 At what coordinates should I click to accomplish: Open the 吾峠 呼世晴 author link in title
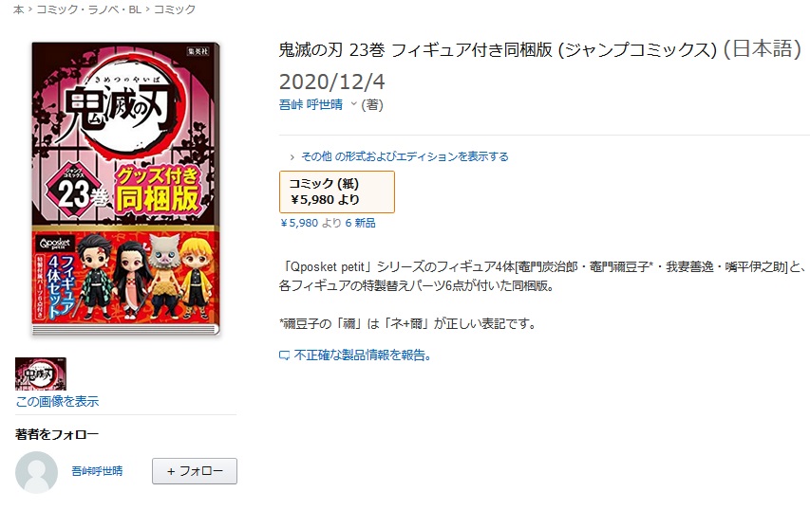311,104
